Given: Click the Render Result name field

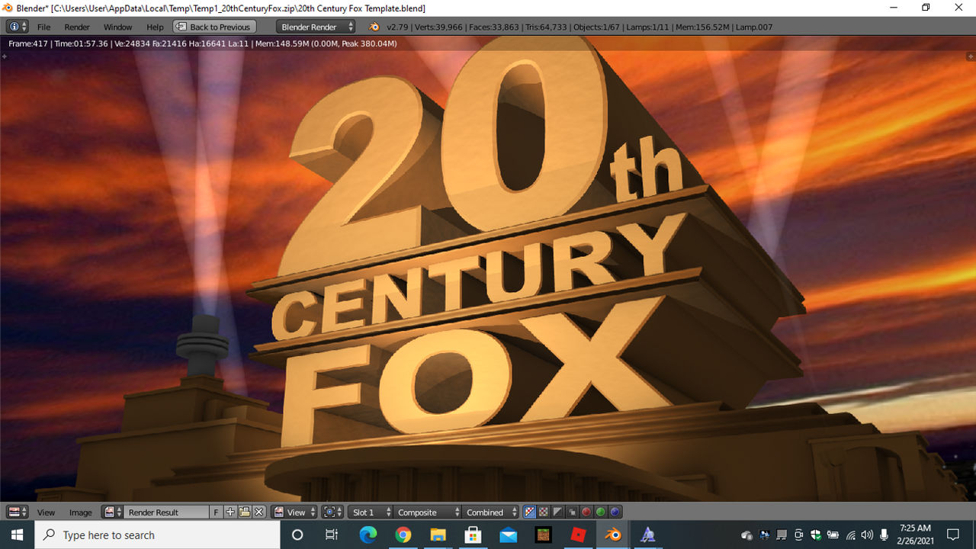Looking at the screenshot, I should click(167, 512).
